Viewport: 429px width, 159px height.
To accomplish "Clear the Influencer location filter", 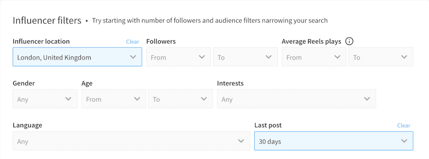I will tap(132, 42).
